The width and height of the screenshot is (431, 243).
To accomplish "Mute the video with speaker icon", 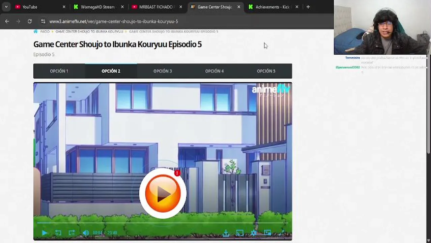I will pyautogui.click(x=86, y=233).
